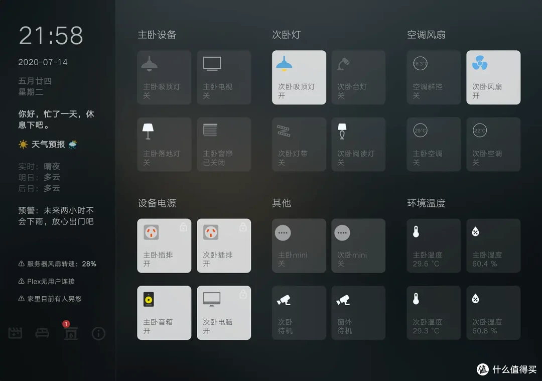Click the rain warning 预警 message
Viewport: 542px width, 381px height.
pyautogui.click(x=56, y=216)
